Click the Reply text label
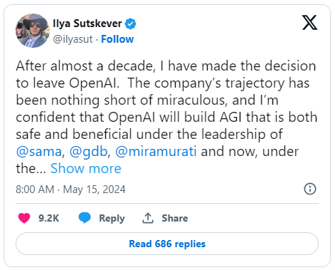The width and height of the screenshot is (335, 270). click(112, 219)
